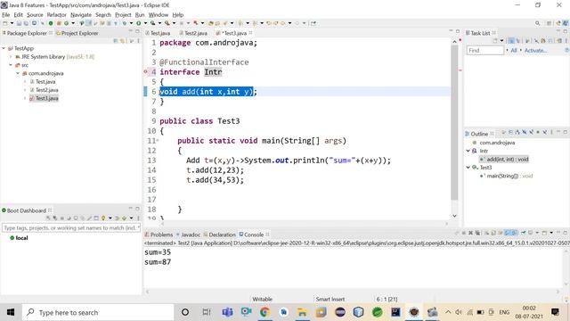Click the Windows Start button

pos(11,312)
